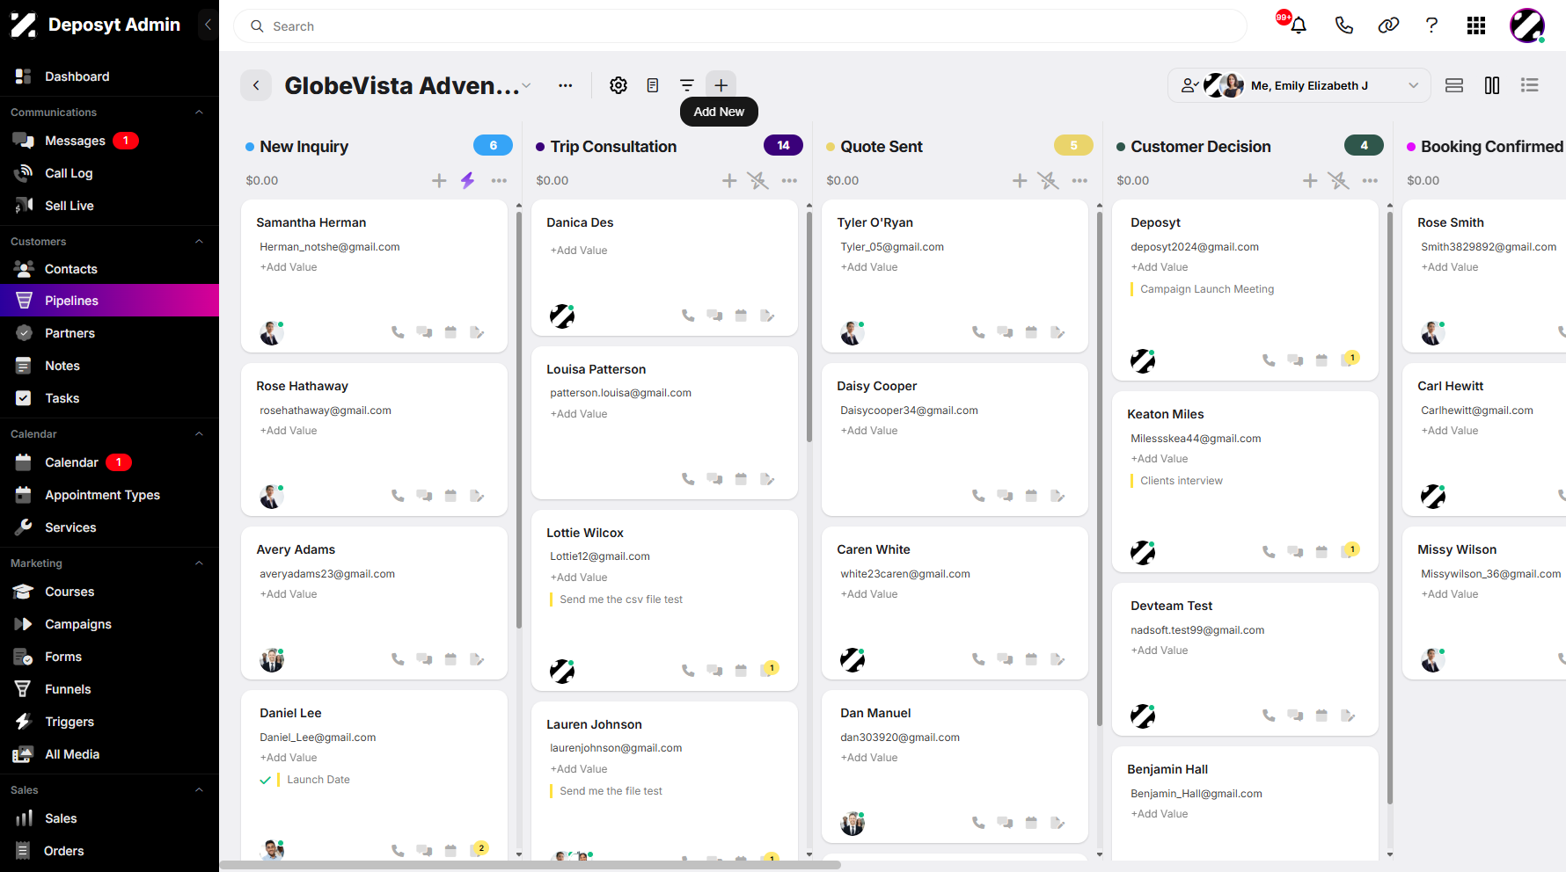Viewport: 1566px width, 872px height.
Task: Switch to the kanban column view
Action: pos(1492,85)
